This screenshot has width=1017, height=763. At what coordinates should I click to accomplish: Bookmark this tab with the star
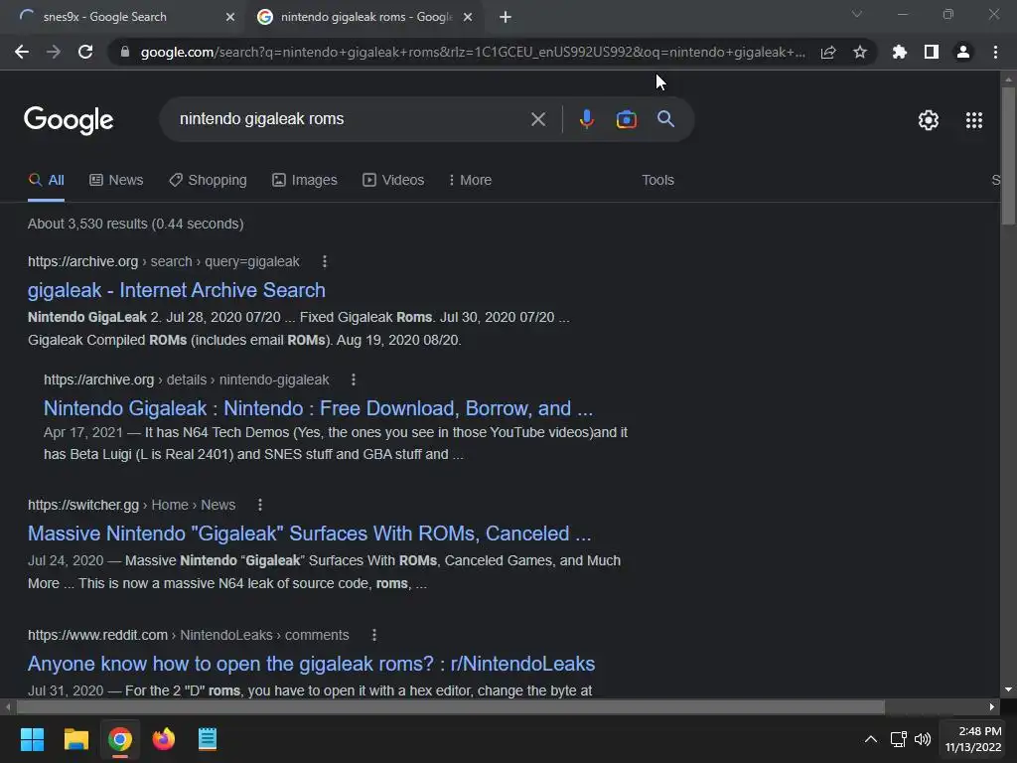[x=860, y=52]
